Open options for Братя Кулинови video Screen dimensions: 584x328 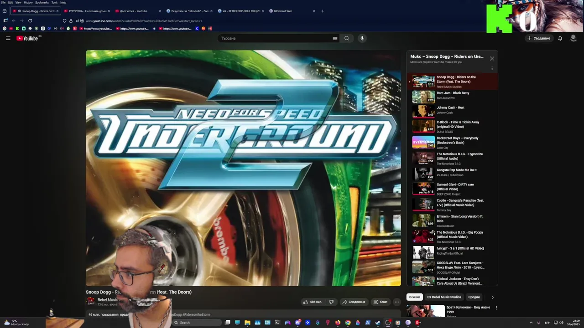(x=496, y=308)
